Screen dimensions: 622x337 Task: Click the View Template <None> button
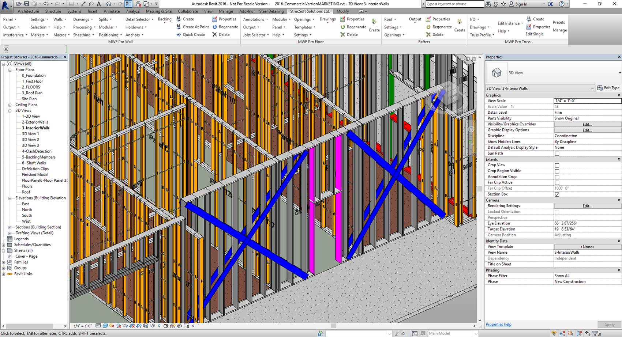tap(587, 247)
